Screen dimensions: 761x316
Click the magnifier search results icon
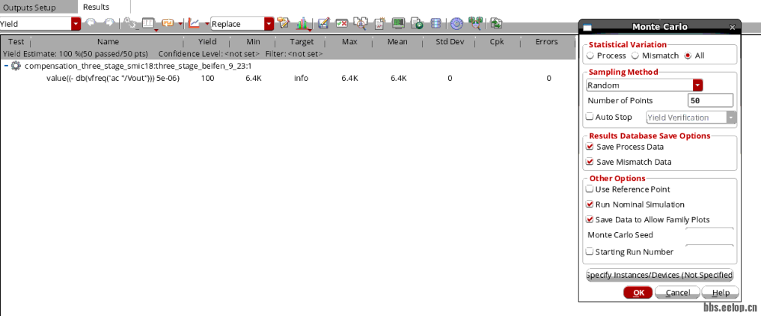(361, 23)
